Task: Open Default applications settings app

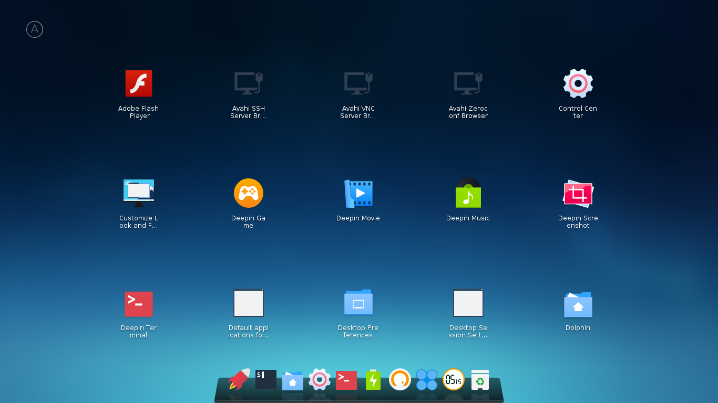Action: pyautogui.click(x=249, y=303)
